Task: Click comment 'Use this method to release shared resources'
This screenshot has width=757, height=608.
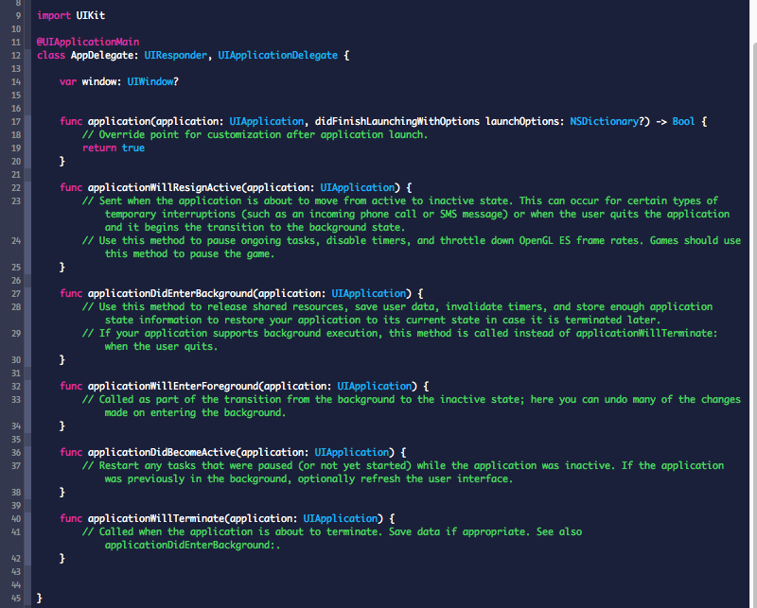Action: pyautogui.click(x=397, y=313)
